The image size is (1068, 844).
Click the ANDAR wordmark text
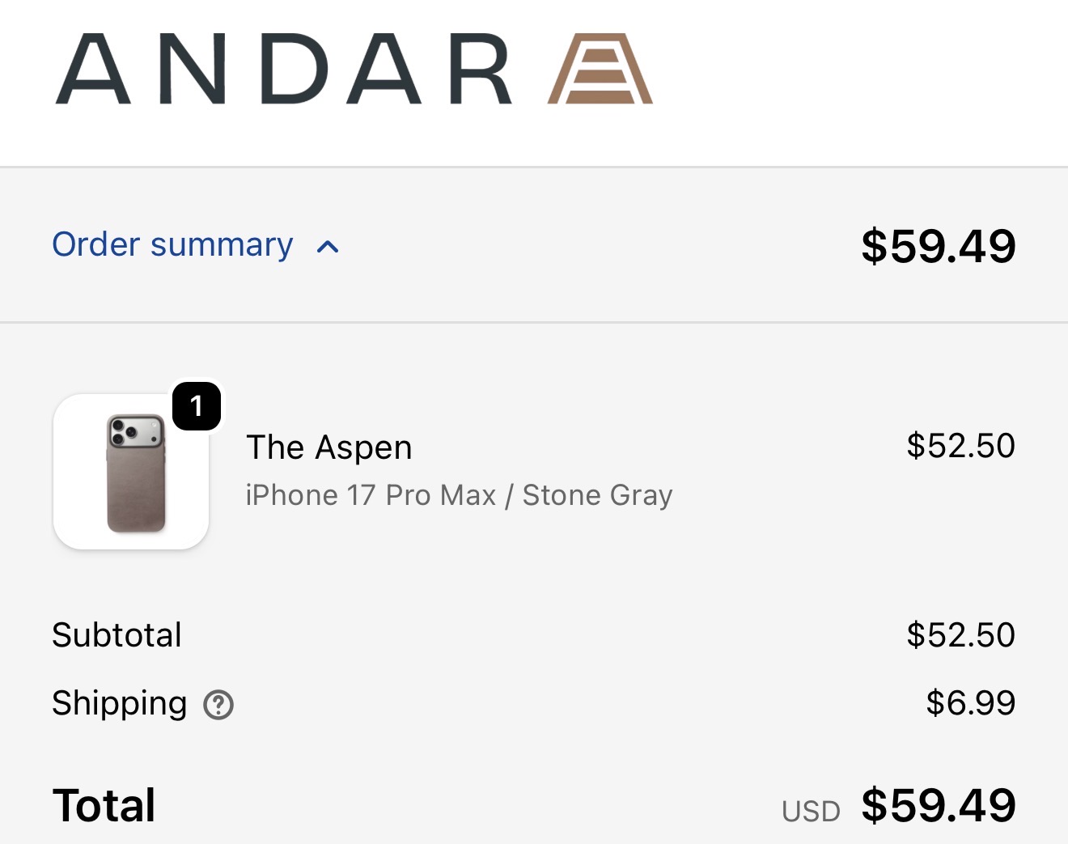tap(283, 70)
